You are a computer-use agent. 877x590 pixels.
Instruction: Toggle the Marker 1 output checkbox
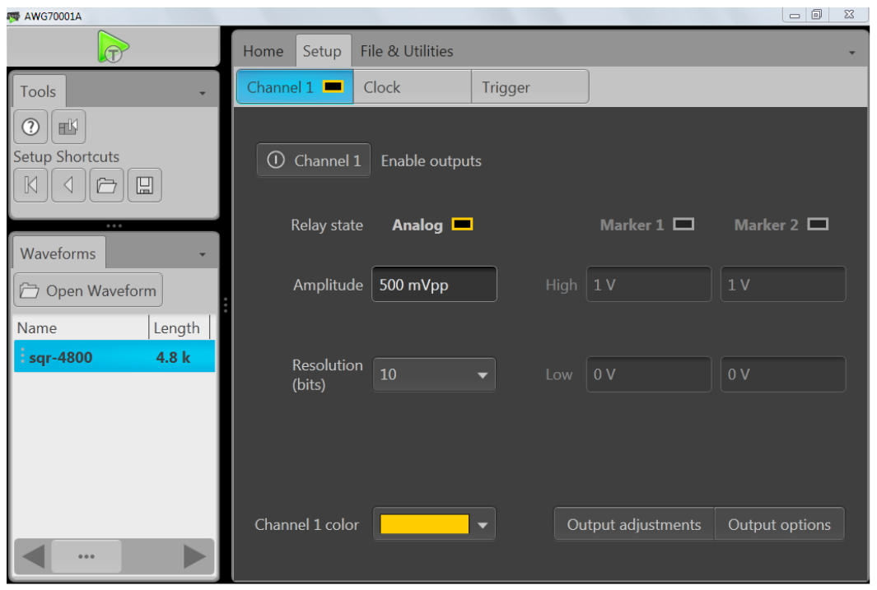[x=682, y=223]
